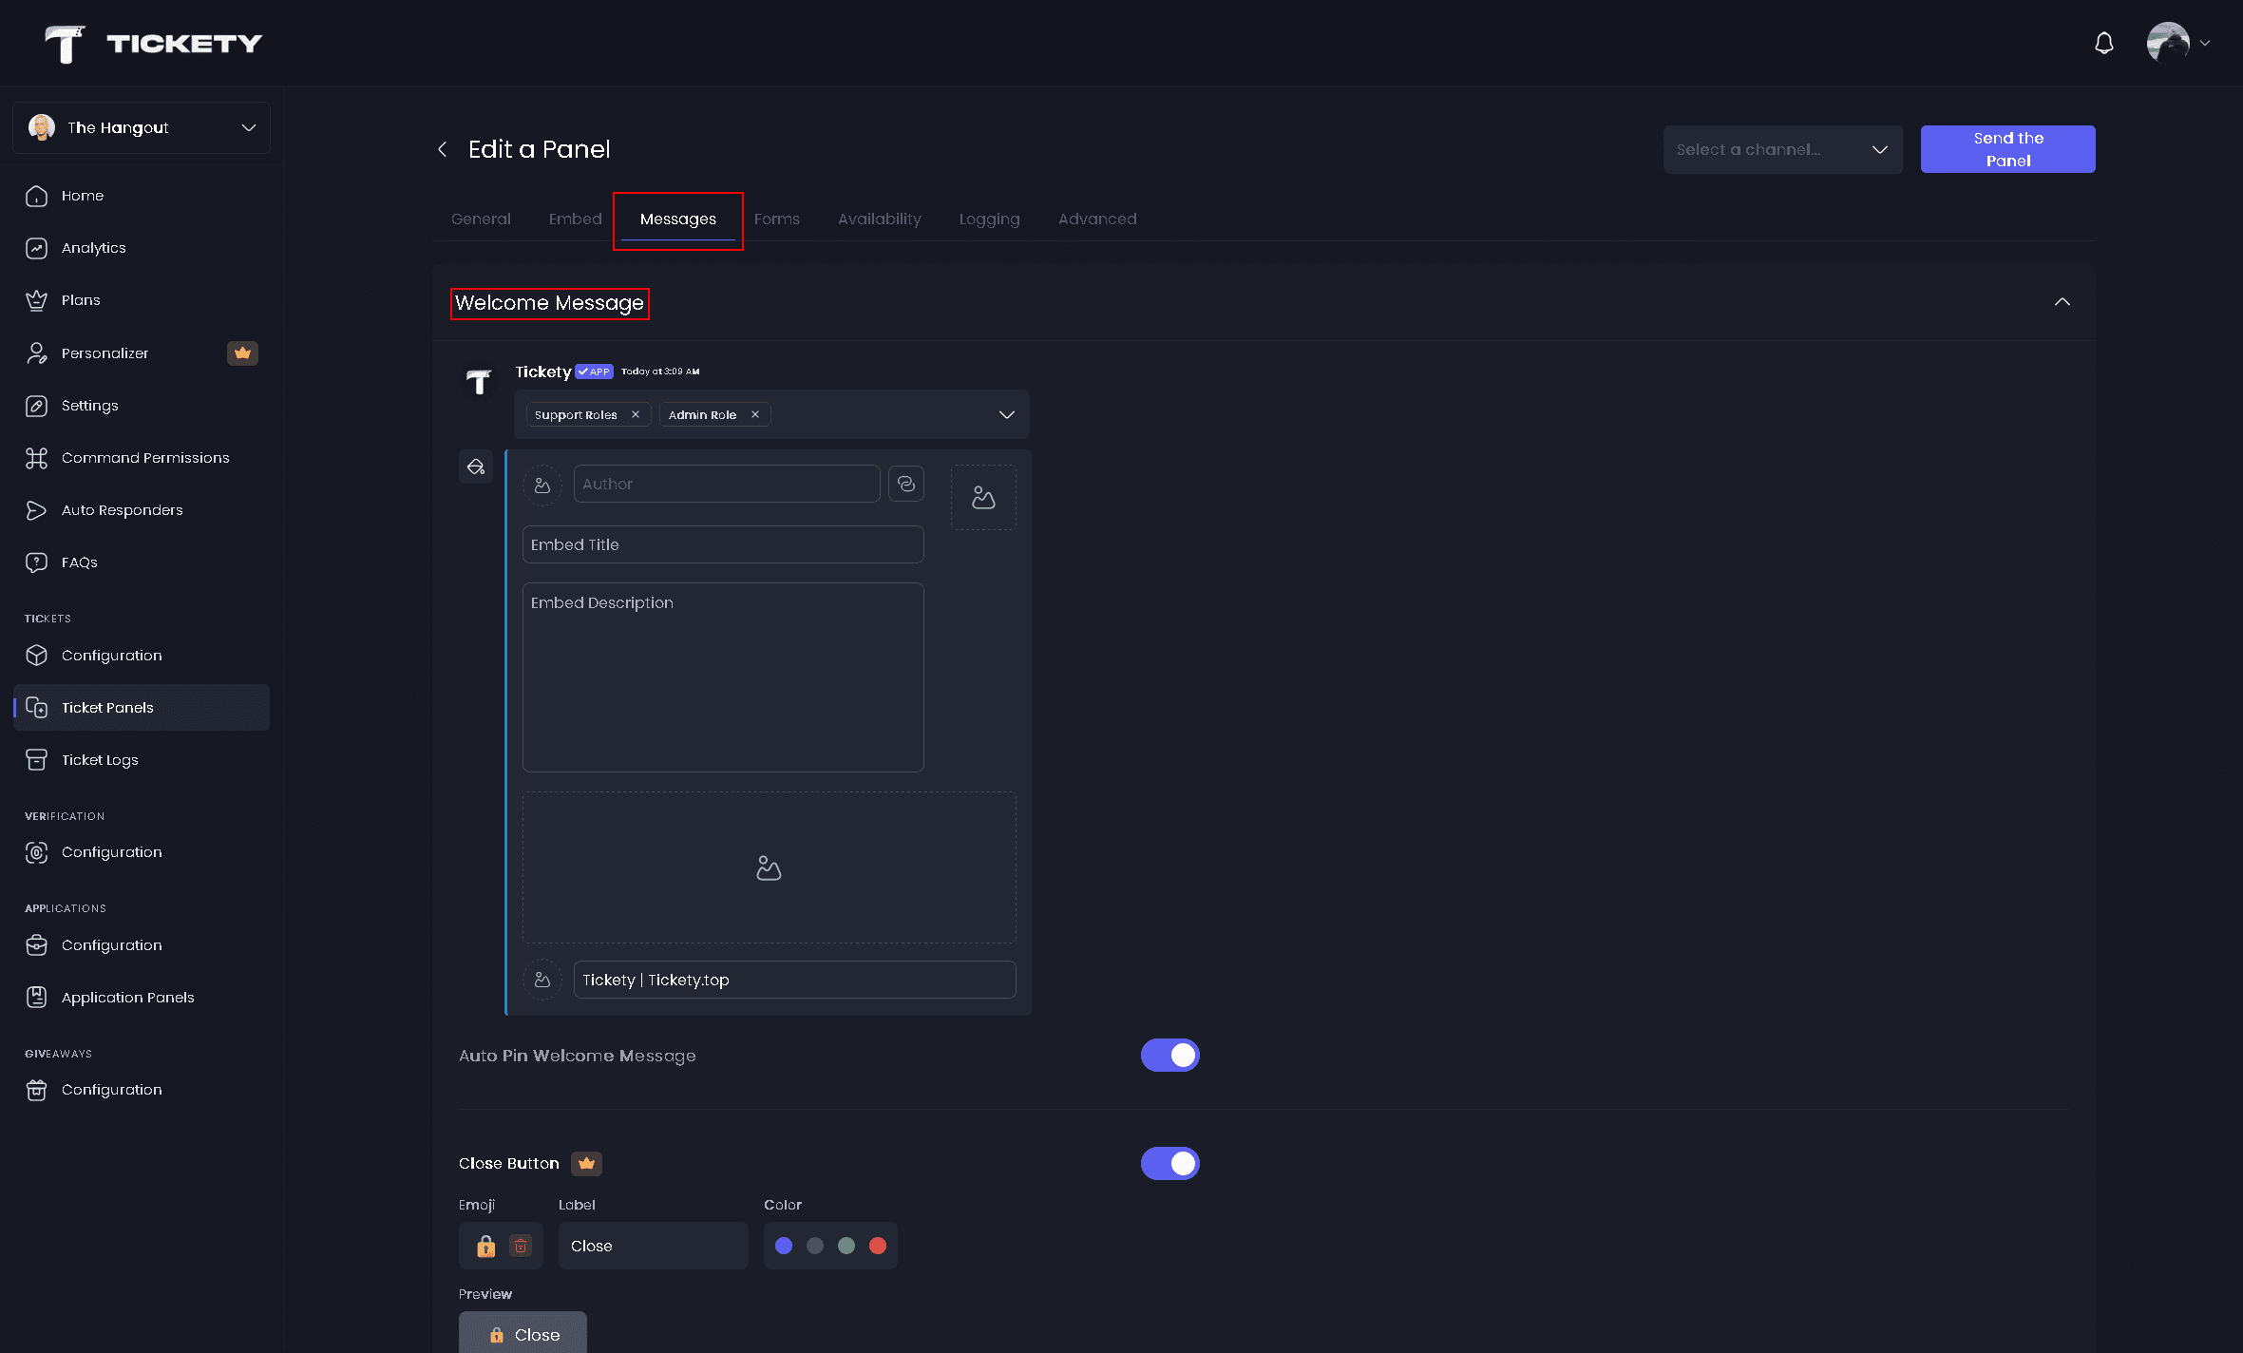
Task: Open the embed color picker icon
Action: [476, 467]
